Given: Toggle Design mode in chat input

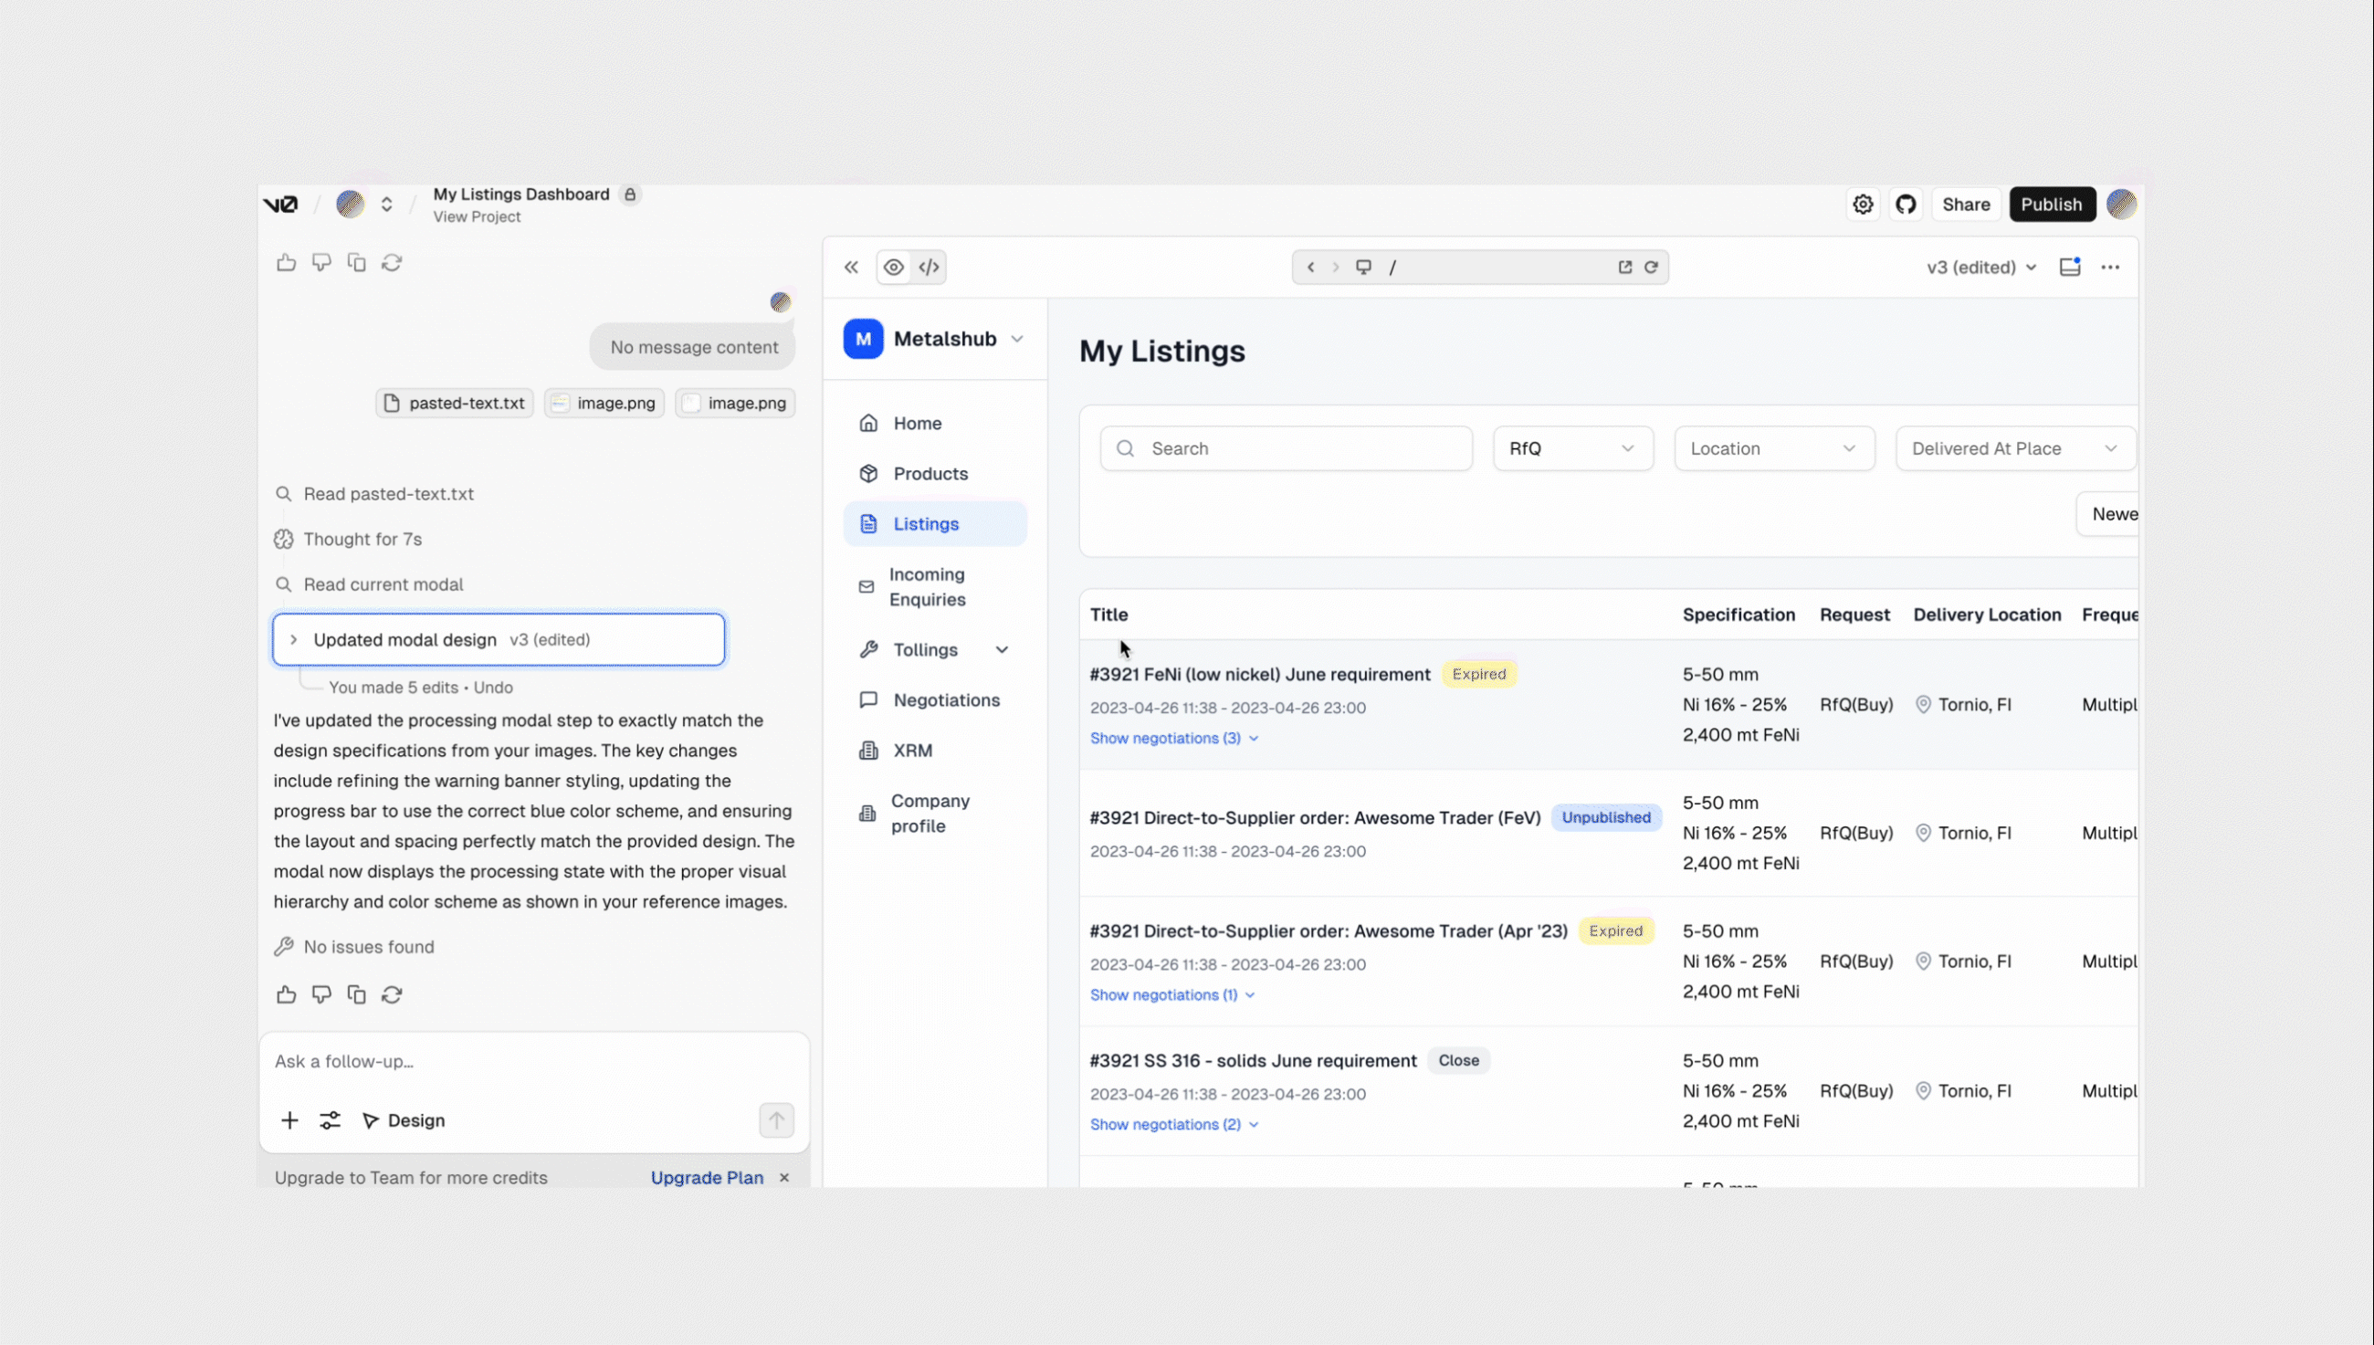Looking at the screenshot, I should (x=404, y=1119).
